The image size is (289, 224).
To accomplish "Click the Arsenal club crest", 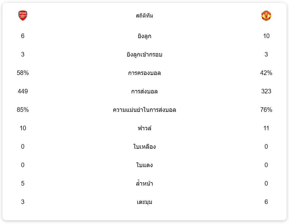I will (x=23, y=16).
